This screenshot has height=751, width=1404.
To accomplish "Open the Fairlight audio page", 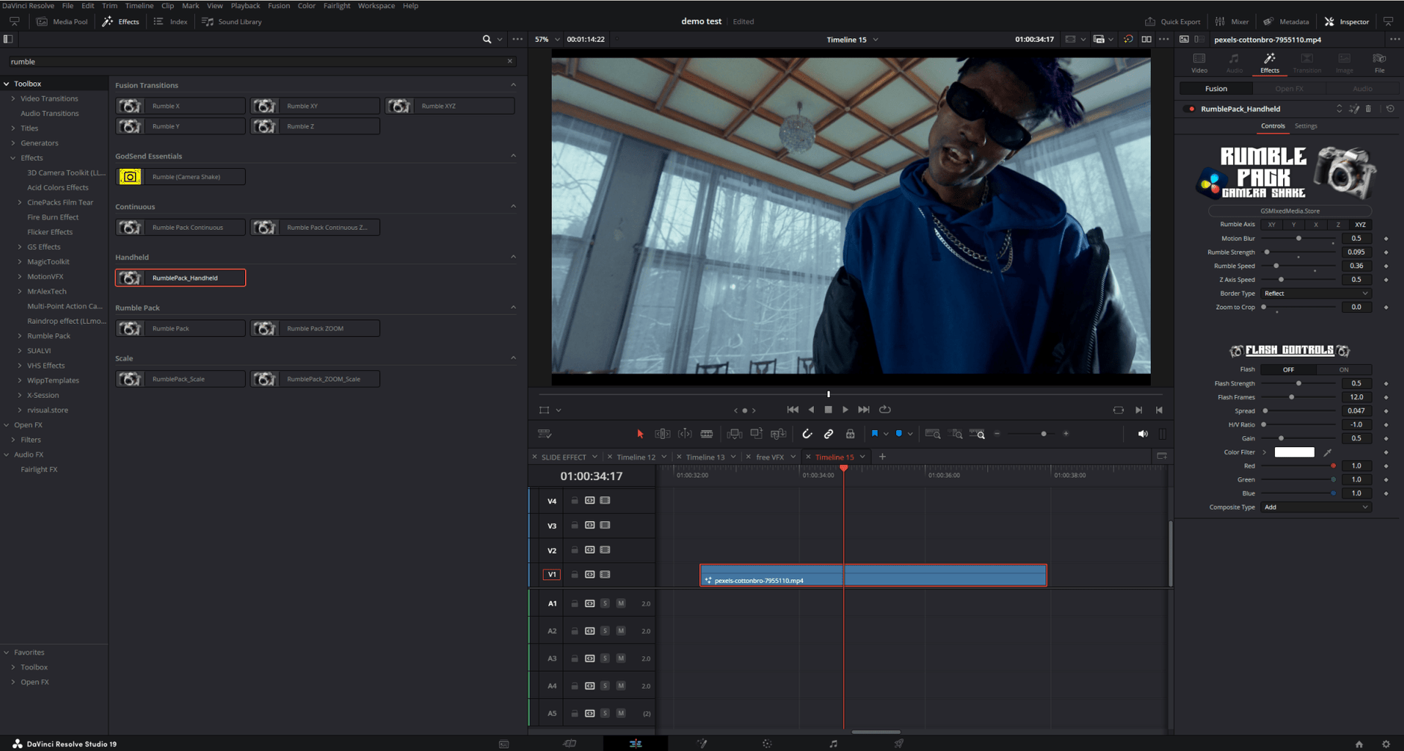I will click(832, 742).
